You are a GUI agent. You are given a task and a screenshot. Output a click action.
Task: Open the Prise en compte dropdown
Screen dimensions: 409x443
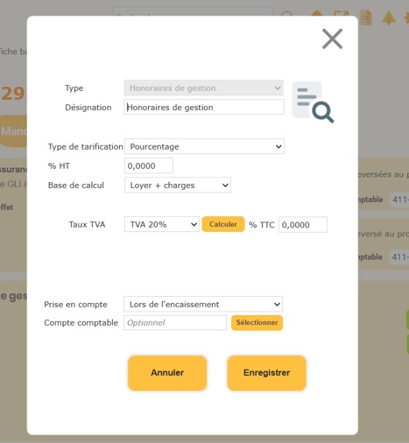203,305
